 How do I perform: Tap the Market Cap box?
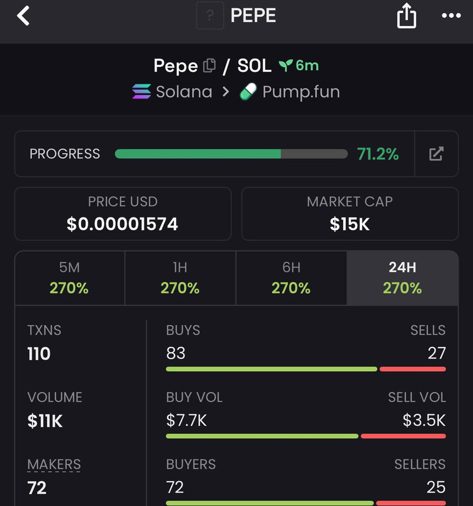point(349,213)
